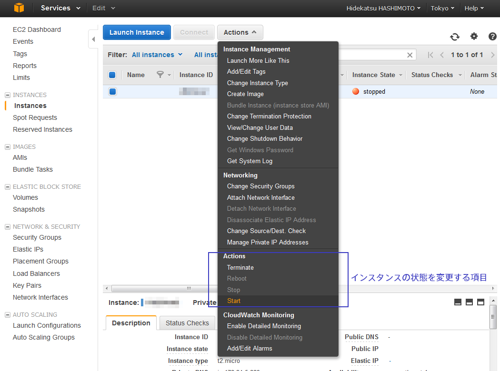Refresh the instance list
Image resolution: width=500 pixels, height=371 pixels.
(455, 37)
